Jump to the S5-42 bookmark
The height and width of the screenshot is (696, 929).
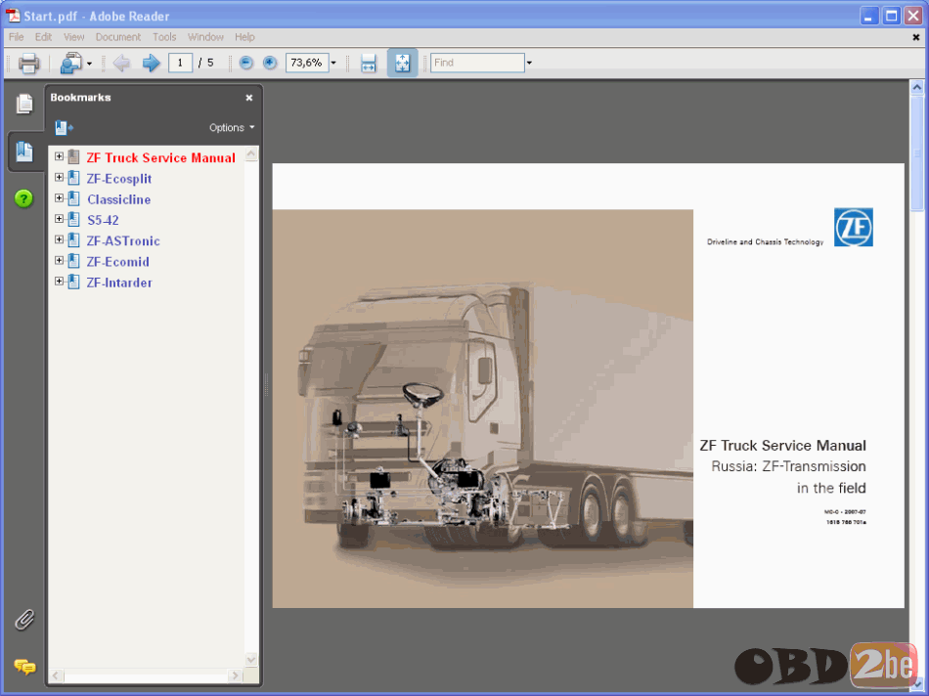point(103,220)
